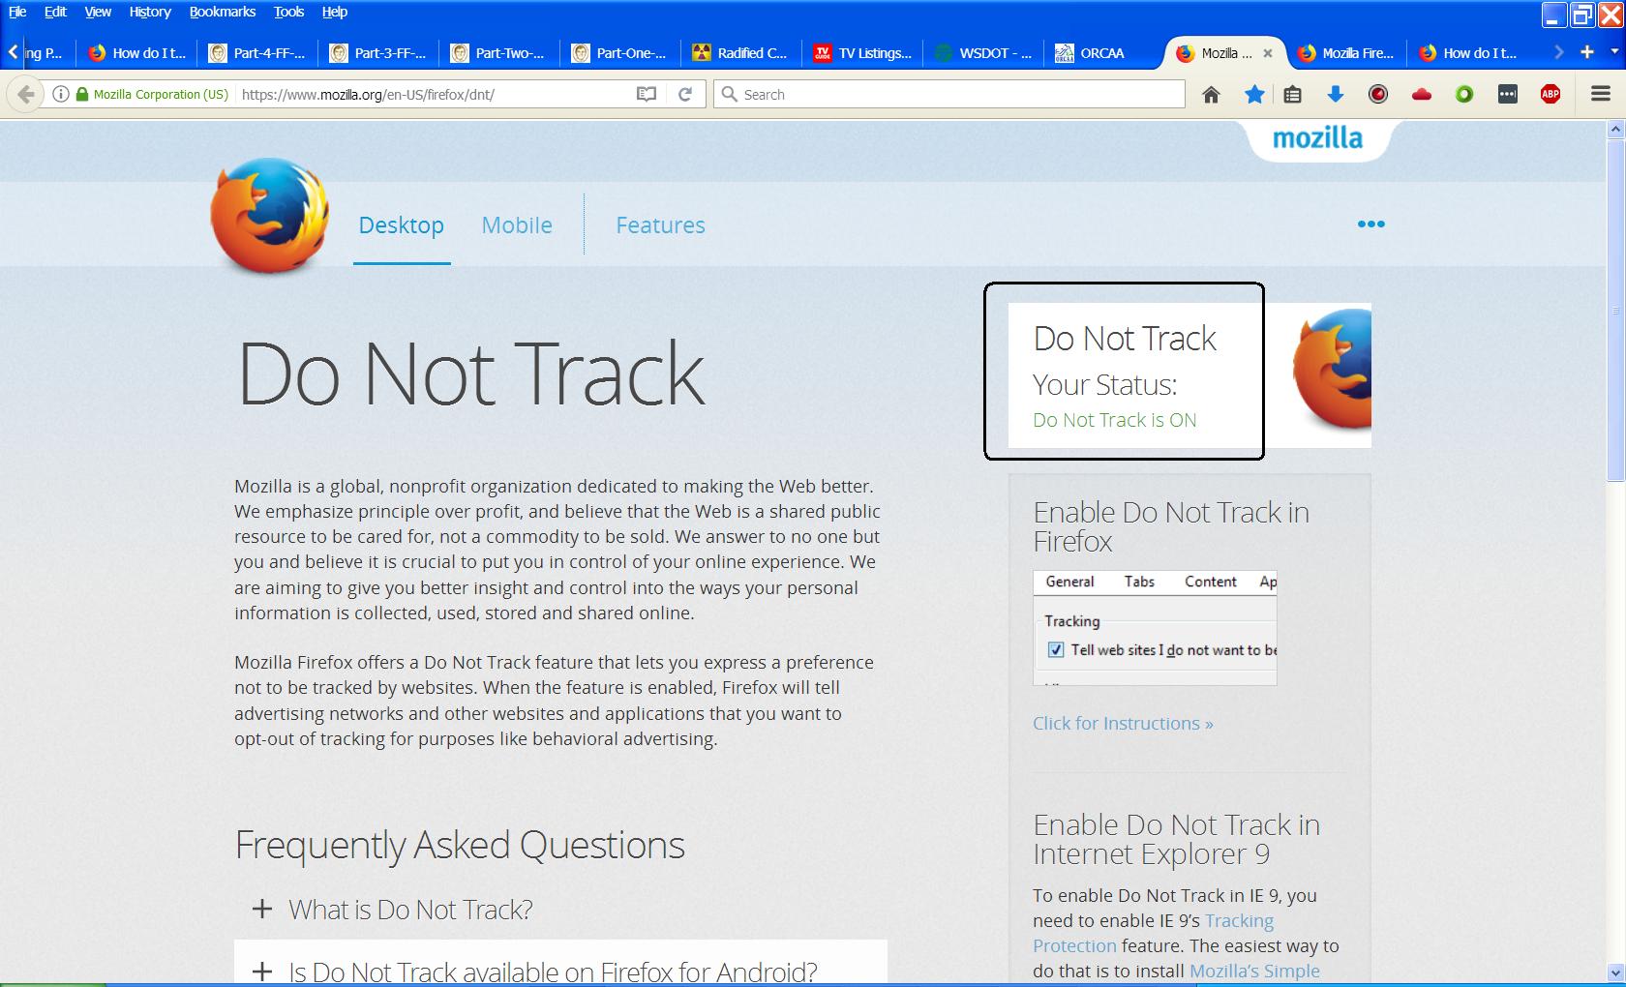1626x987 pixels.
Task: Click the blue bookmark star
Action: (1254, 94)
